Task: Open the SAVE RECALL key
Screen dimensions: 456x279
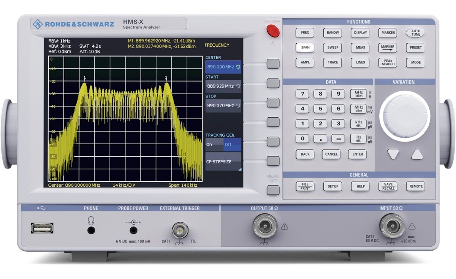Action: 388,186
